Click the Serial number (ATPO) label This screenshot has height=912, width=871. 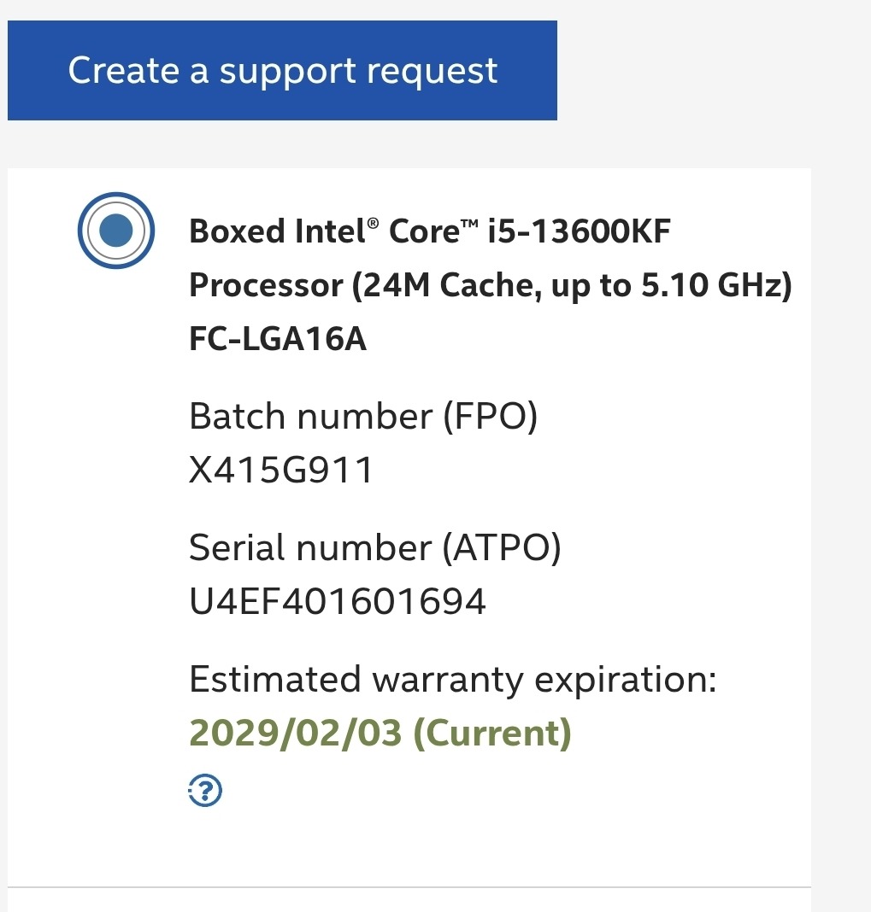tap(374, 547)
